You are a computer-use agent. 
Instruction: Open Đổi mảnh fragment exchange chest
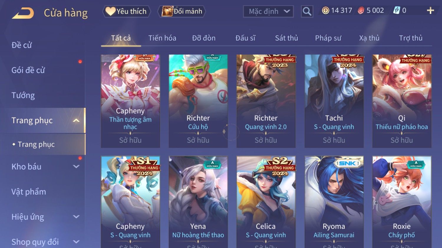[182, 11]
